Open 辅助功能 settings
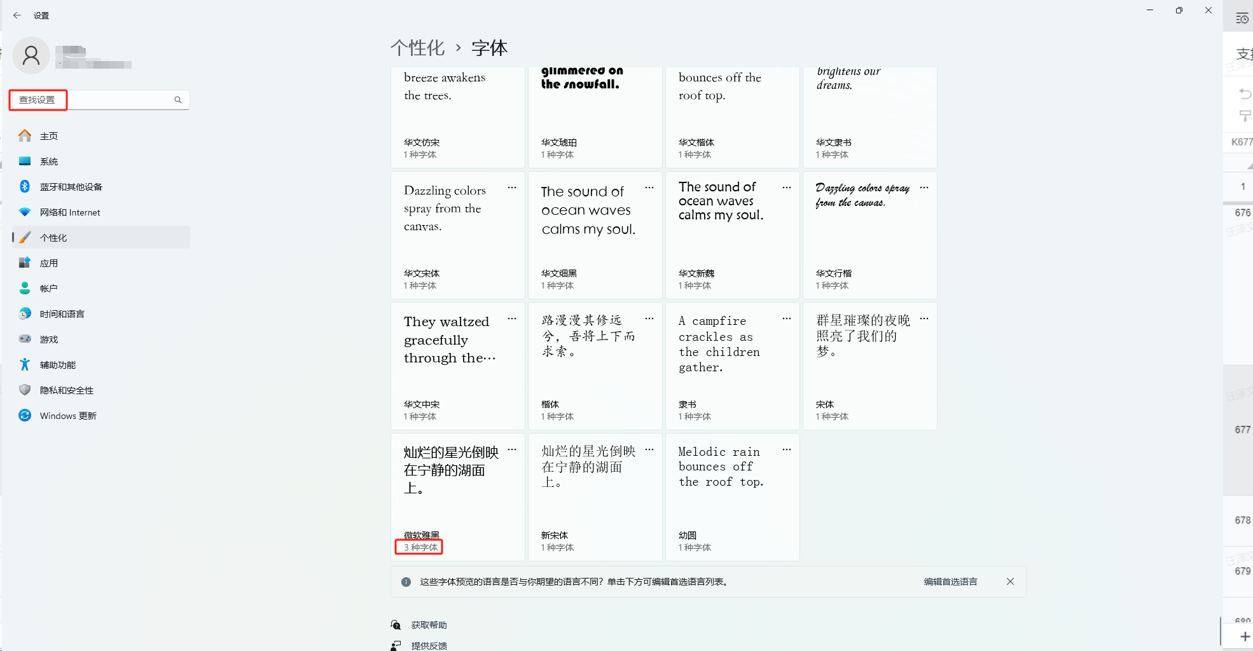Viewport: 1253px width, 651px height. pos(101,365)
